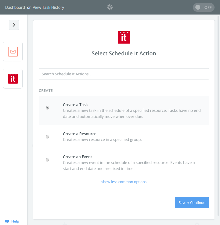Expand the sidebar with the chevron arrow
This screenshot has width=220, height=225.
tap(14, 25)
